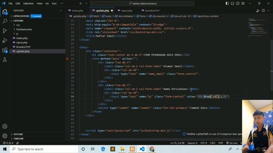
Task: Open Microsoft Edge from taskbar
Action: 103,149
